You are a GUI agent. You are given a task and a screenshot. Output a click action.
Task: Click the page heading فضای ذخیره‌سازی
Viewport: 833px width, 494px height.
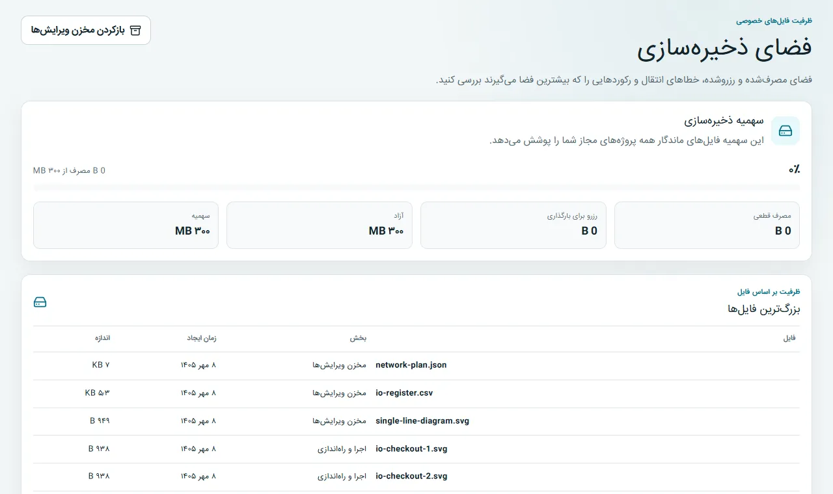(724, 49)
